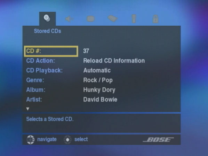Expand more items with down arrow
Viewport: 208px width, 156px height.
click(28, 109)
